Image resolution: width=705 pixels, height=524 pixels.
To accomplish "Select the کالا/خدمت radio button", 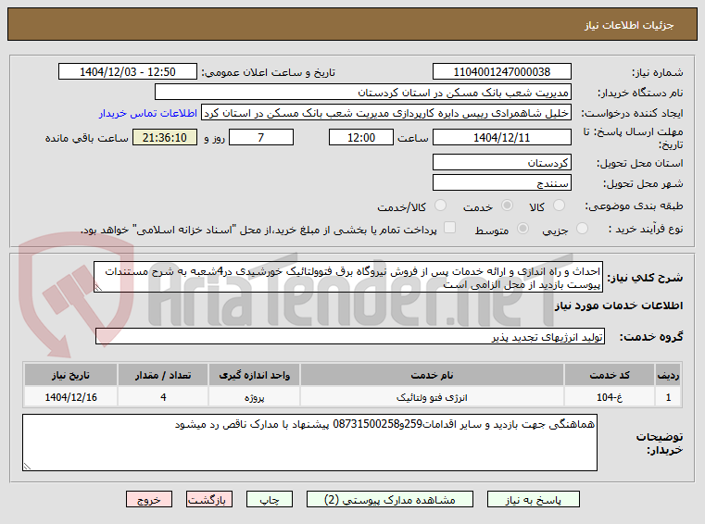I will (441, 206).
